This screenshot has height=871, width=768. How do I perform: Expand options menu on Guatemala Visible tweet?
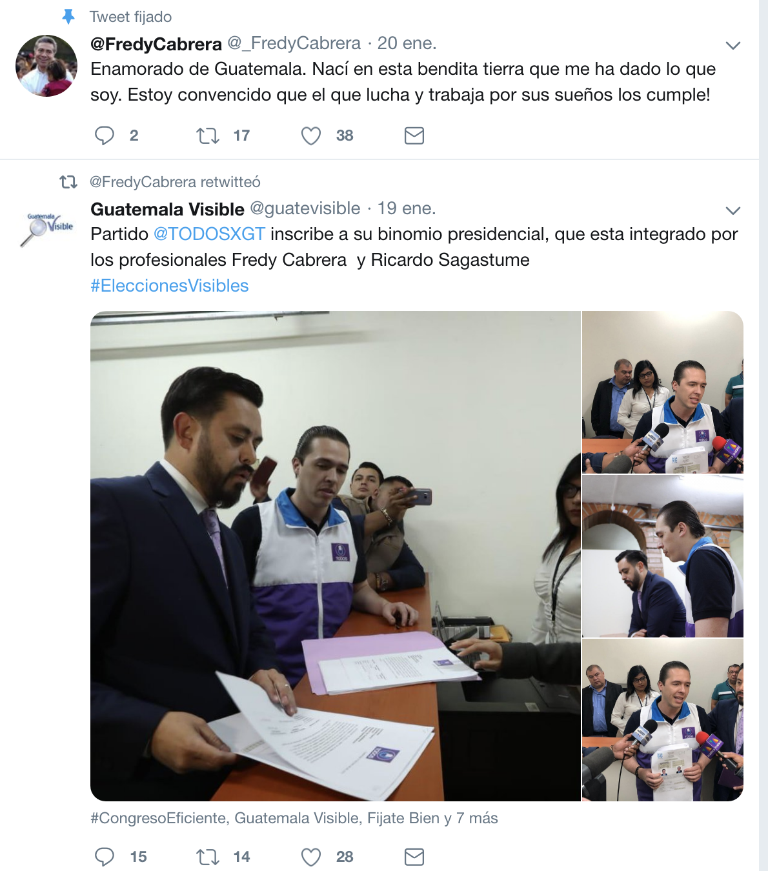click(x=733, y=210)
